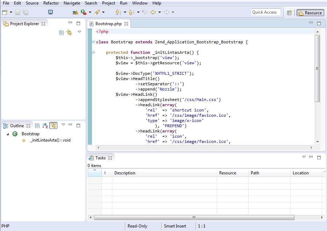Click editor scroll down arrow

point(318,142)
